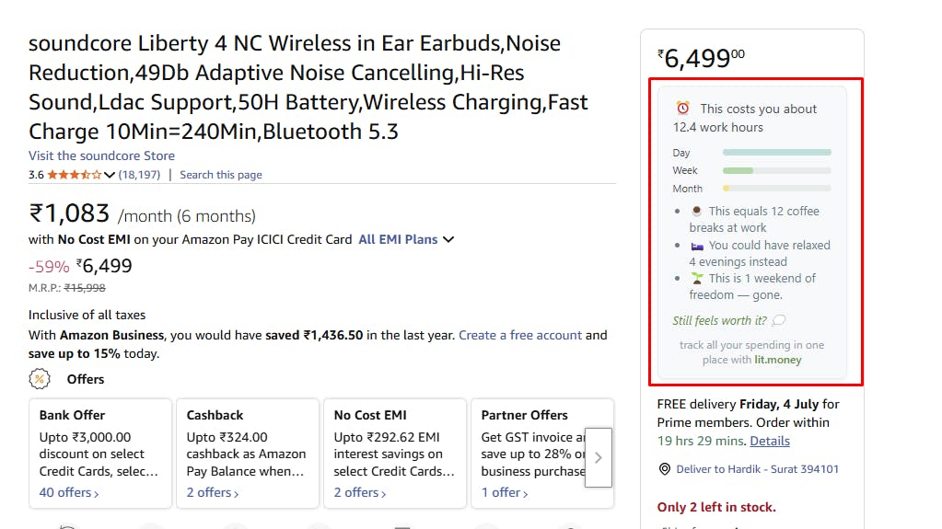Click the percent badge icon next to Offers
The height and width of the screenshot is (529, 942).
(40, 379)
